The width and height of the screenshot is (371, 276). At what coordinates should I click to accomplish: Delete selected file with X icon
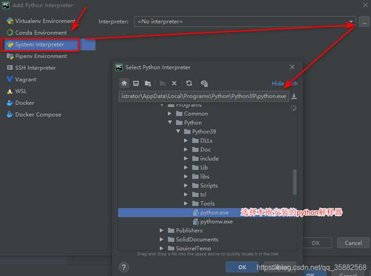tap(174, 83)
